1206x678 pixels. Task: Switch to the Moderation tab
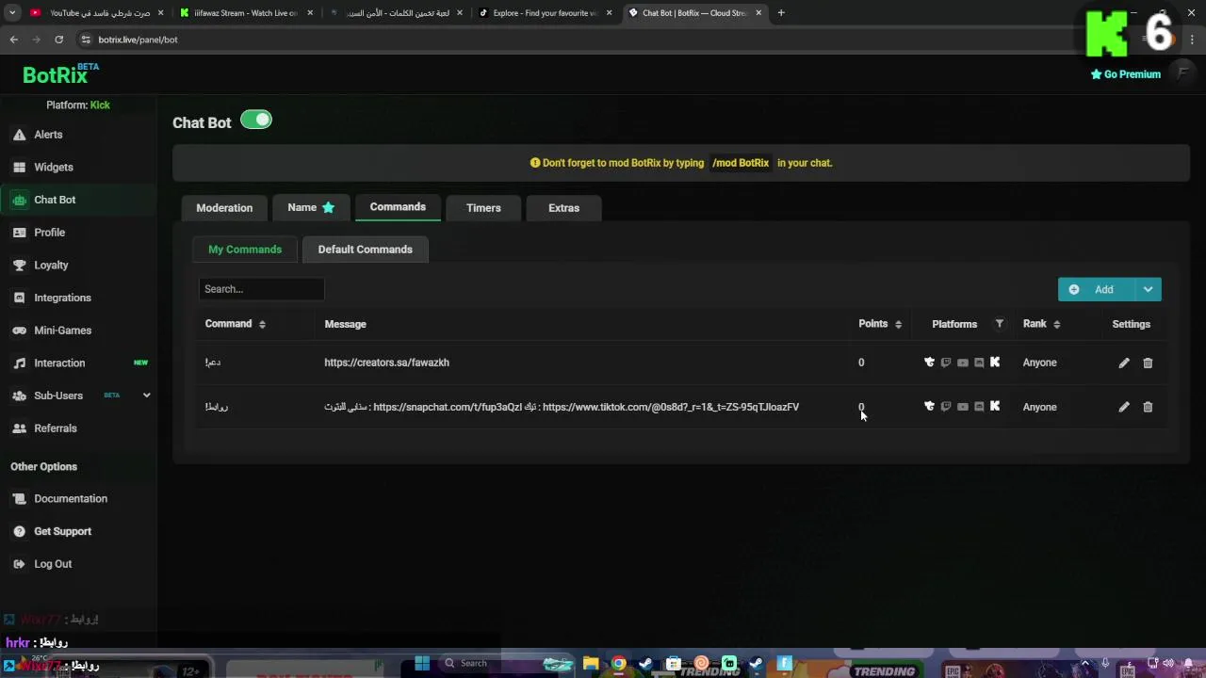(x=224, y=208)
